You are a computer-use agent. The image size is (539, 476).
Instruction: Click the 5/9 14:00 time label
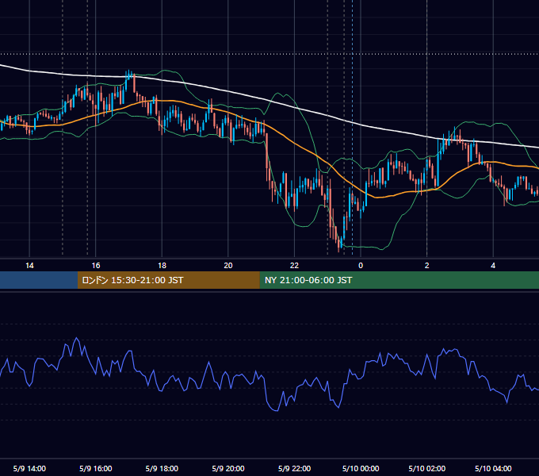point(29,468)
